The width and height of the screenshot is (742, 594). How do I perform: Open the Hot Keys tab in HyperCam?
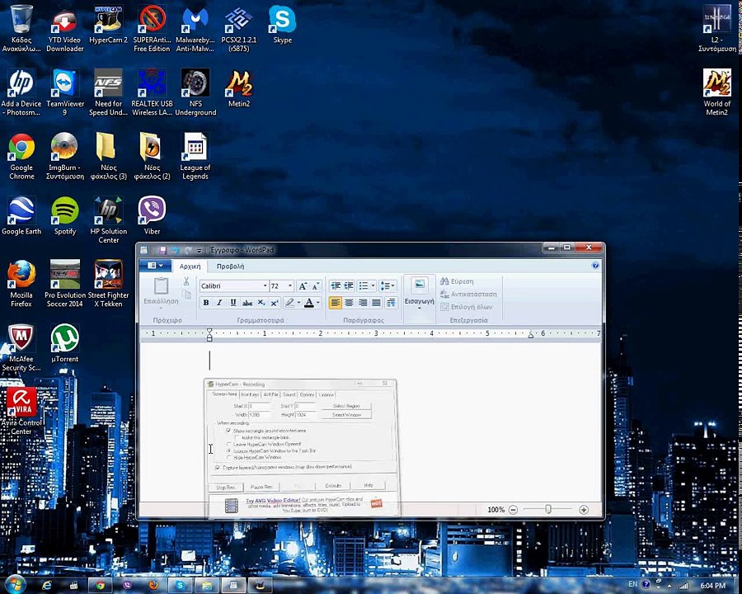point(250,394)
